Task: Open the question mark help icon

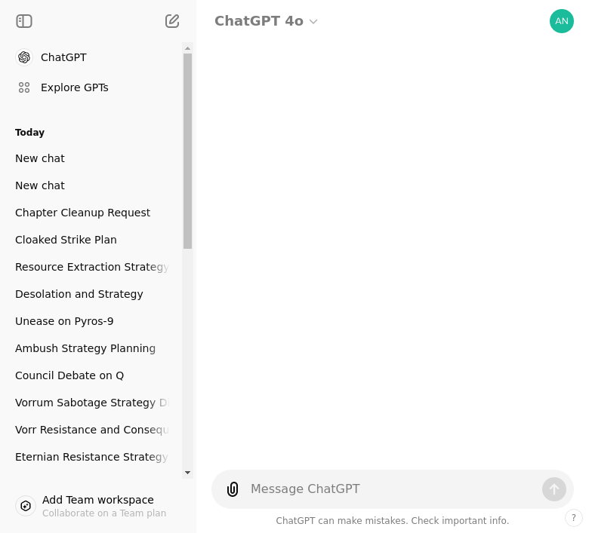Action: pyautogui.click(x=574, y=518)
